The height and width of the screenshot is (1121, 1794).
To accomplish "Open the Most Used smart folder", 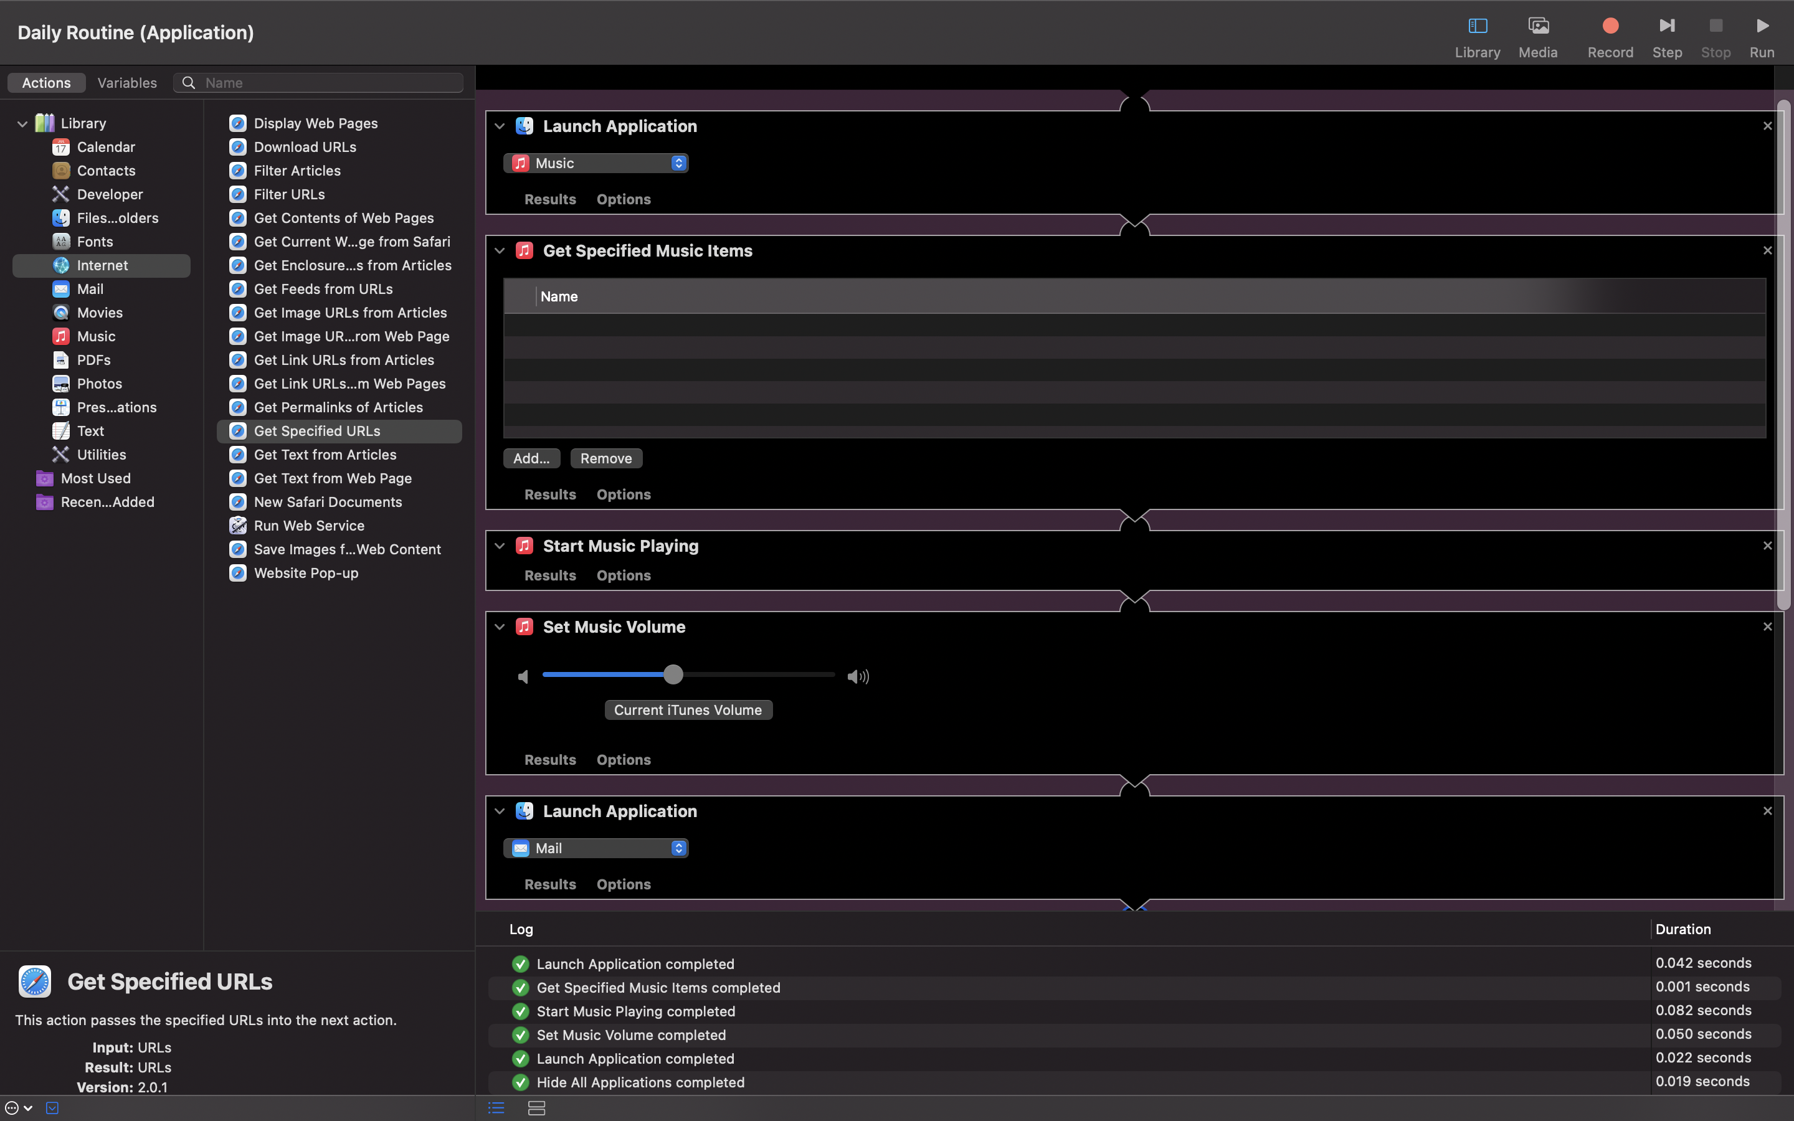I will [102, 479].
